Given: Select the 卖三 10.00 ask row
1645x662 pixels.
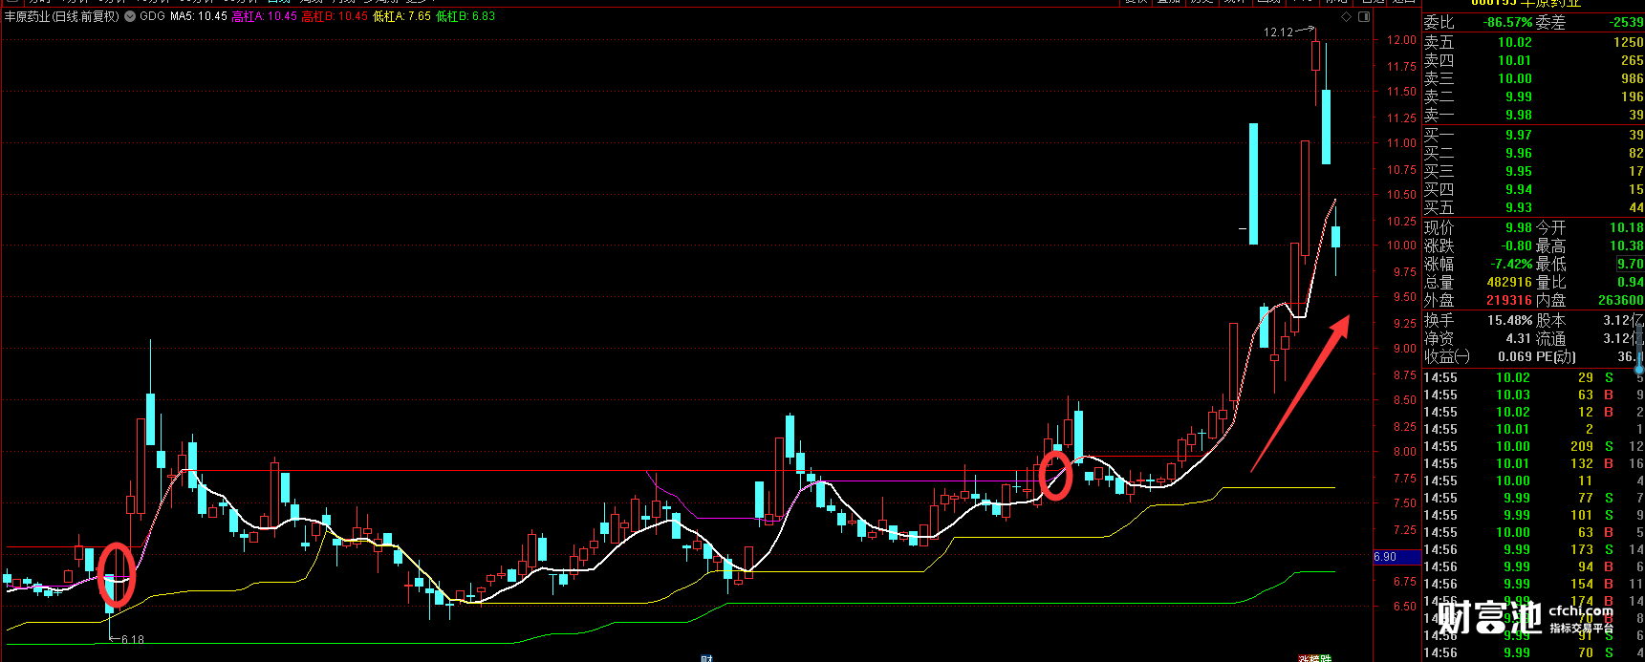Looking at the screenshot, I should (x=1533, y=78).
